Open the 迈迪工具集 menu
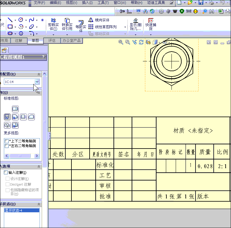Screen dimensions: 231x228 pyautogui.click(x=156, y=3)
